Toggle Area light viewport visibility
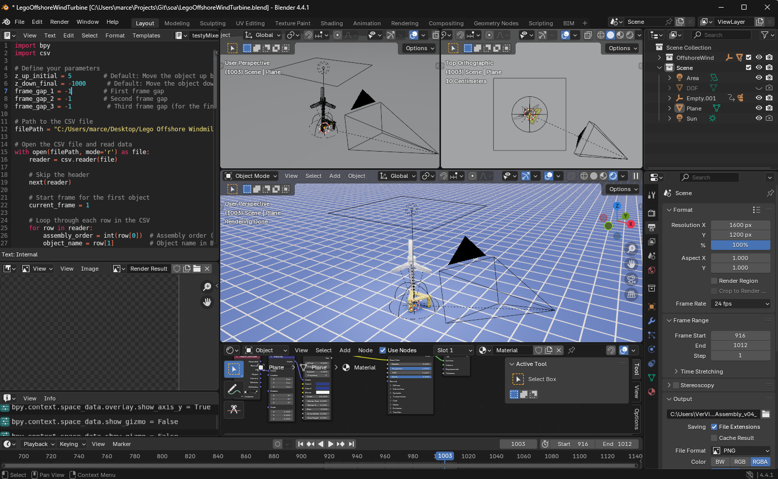This screenshot has height=479, width=778. (x=759, y=78)
